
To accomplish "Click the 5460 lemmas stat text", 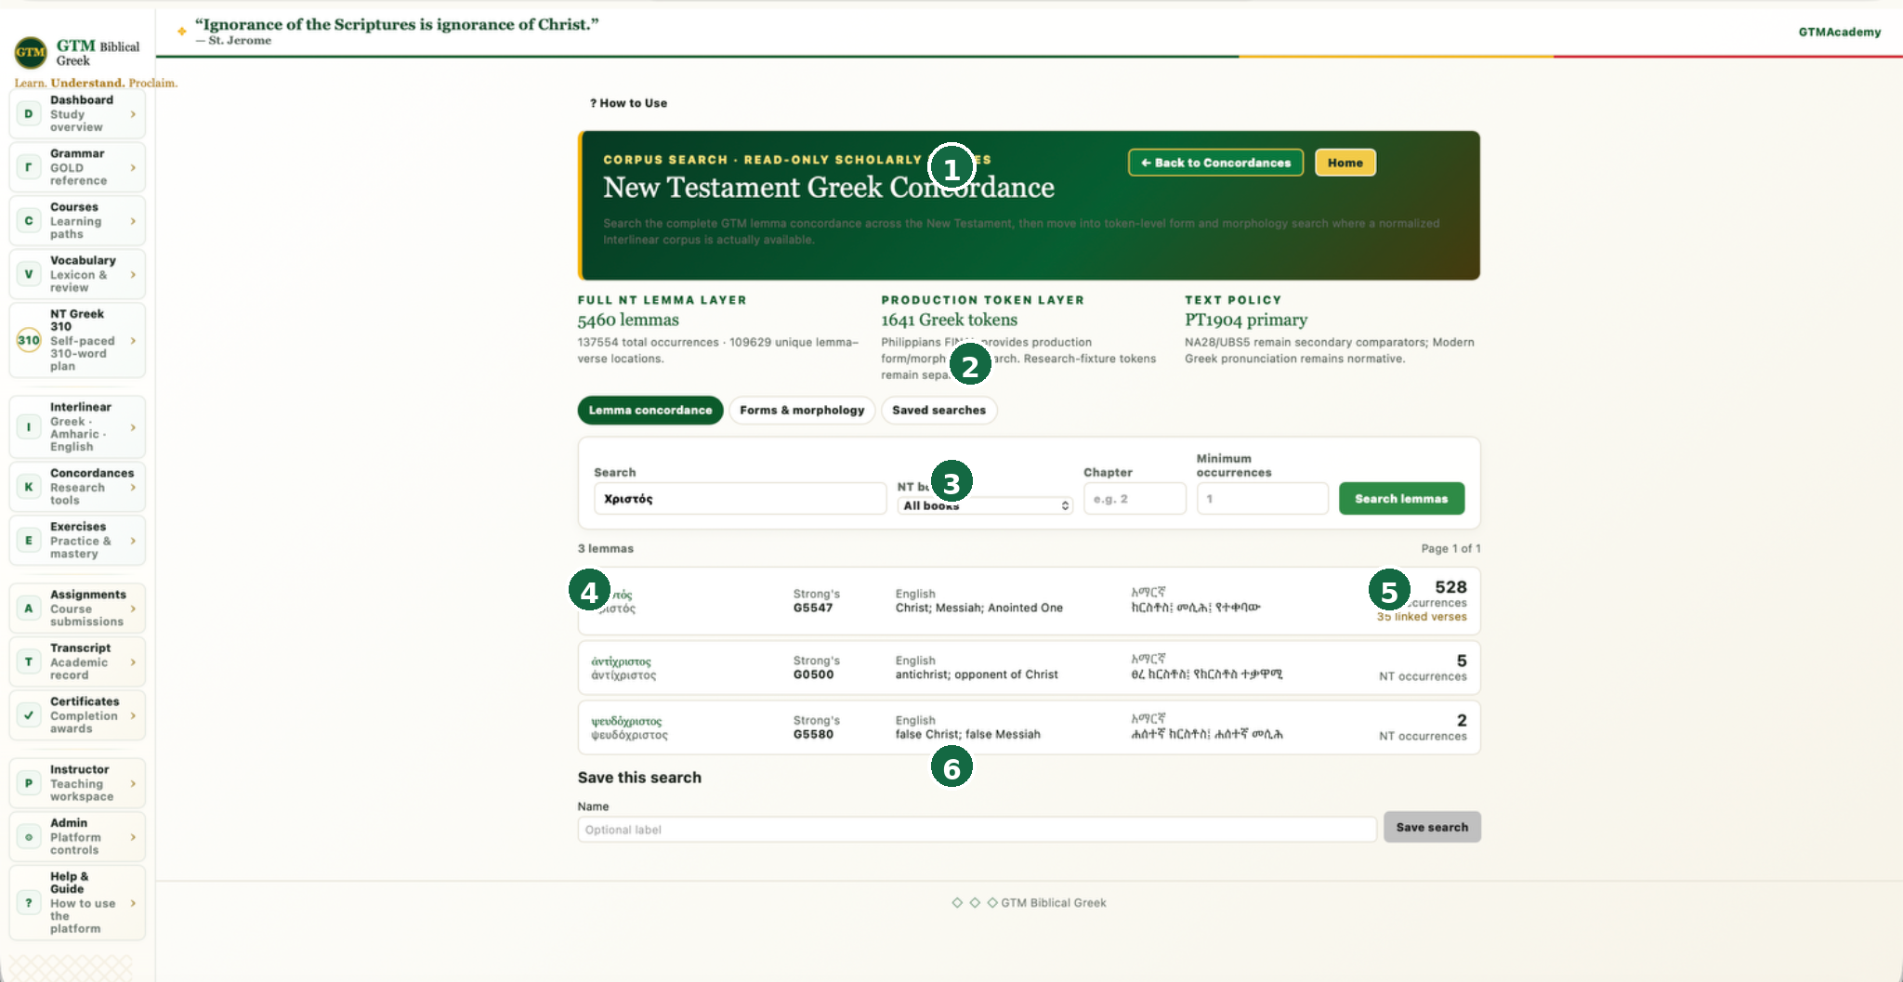I will pyautogui.click(x=628, y=320).
